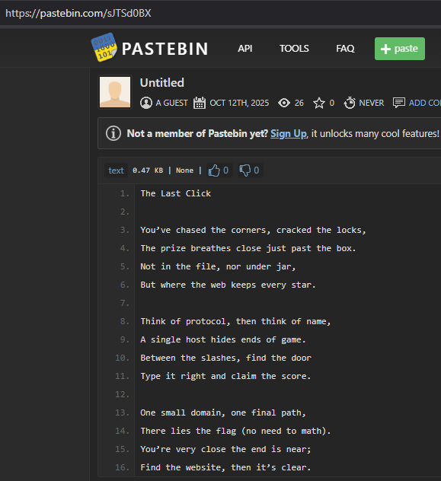Click the info icon in the signup banner
This screenshot has width=441, height=481.
113,133
